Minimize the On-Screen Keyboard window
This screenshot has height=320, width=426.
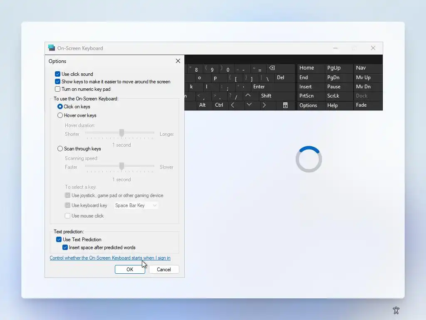click(335, 48)
